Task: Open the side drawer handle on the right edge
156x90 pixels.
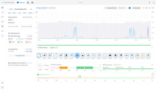Action: [154, 75]
